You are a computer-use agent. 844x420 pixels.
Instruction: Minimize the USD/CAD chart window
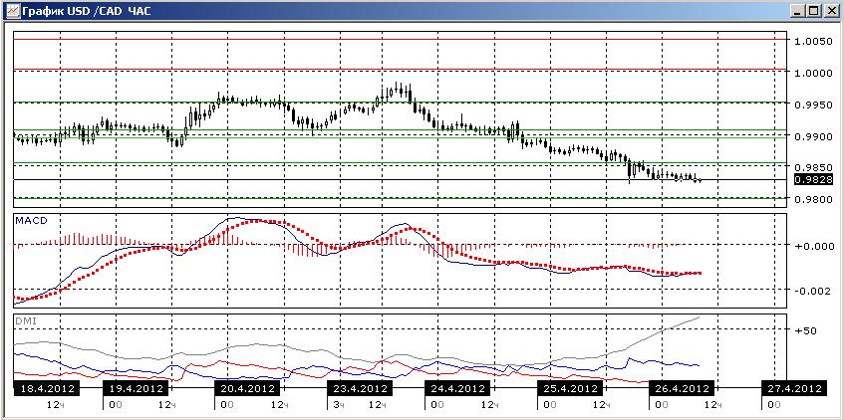coord(800,11)
